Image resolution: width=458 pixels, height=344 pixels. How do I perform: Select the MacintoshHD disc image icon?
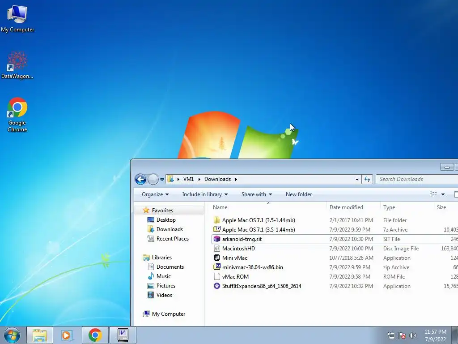click(x=217, y=248)
